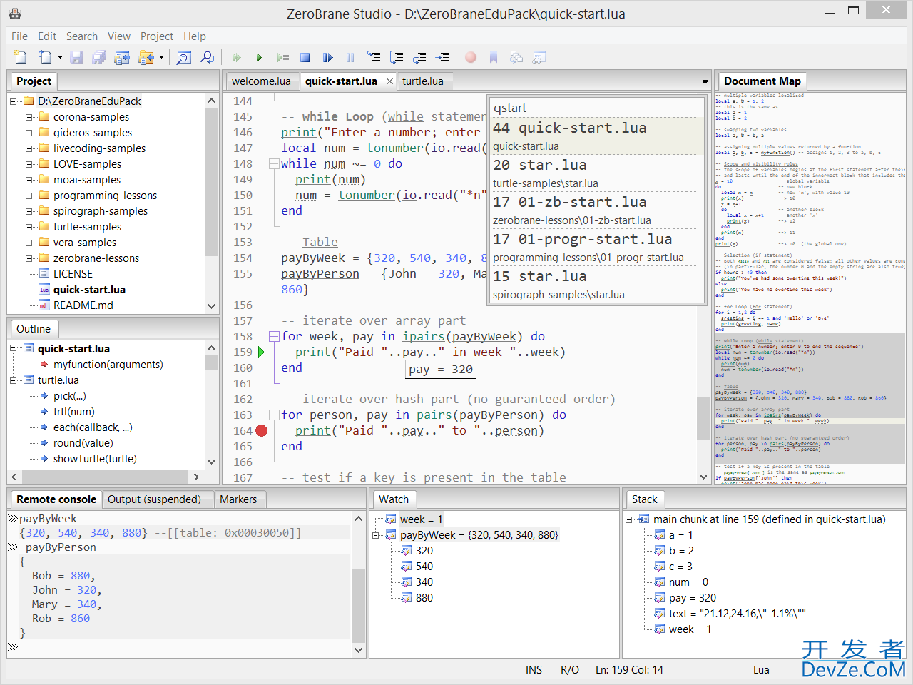Image resolution: width=913 pixels, height=685 pixels.
Task: Click the Run To Cursor arrow icon
Action: tap(442, 57)
